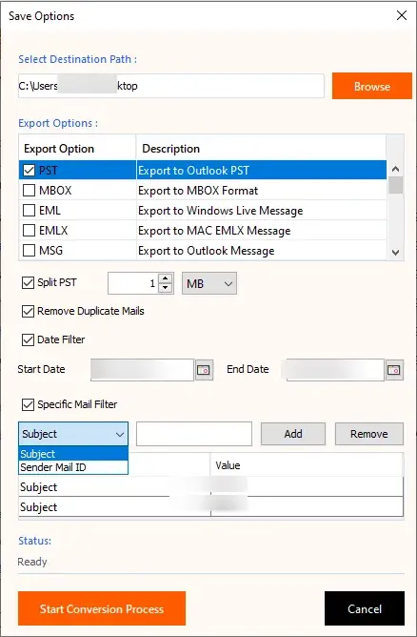417x637 pixels.
Task: Select 'Export to Windows Live Message' cell
Action: [261, 211]
